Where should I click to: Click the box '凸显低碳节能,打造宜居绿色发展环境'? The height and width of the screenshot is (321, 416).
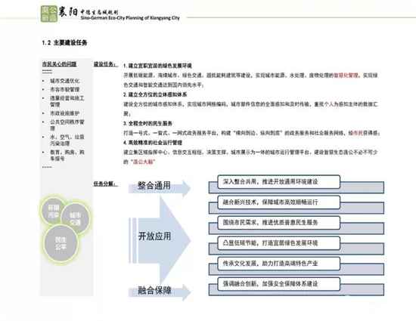click(278, 243)
